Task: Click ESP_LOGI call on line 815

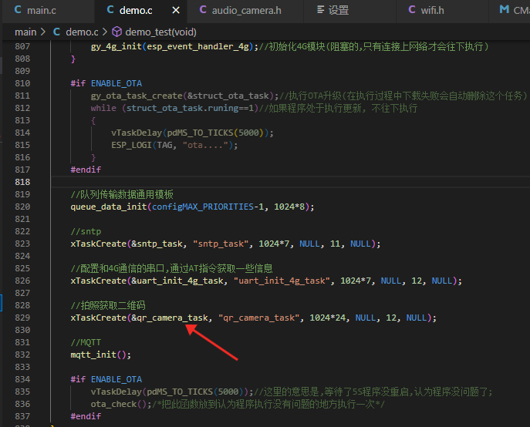Action: 131,145
